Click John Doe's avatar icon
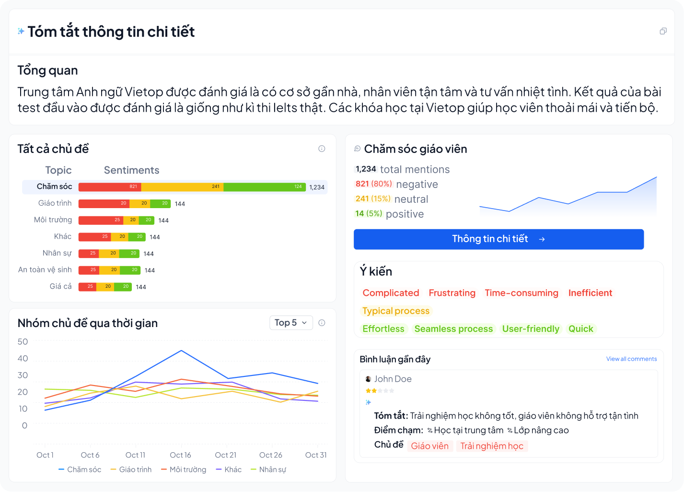 point(368,379)
